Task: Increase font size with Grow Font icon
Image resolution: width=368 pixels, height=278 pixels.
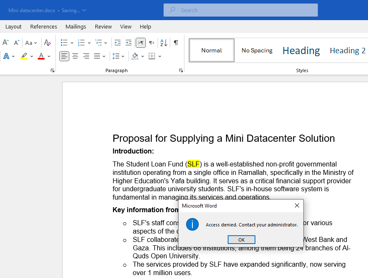Action: [5, 43]
